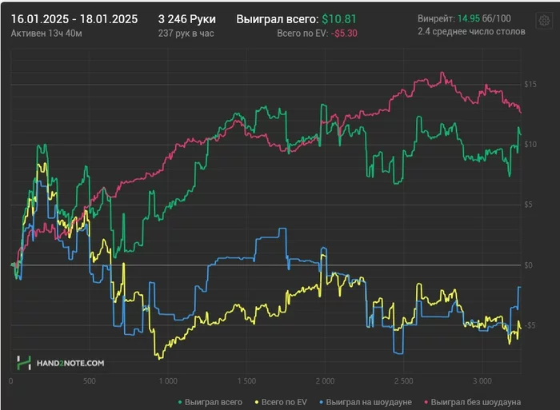
Task: Toggle the 'Выиграл всего' legend series
Action: click(210, 402)
